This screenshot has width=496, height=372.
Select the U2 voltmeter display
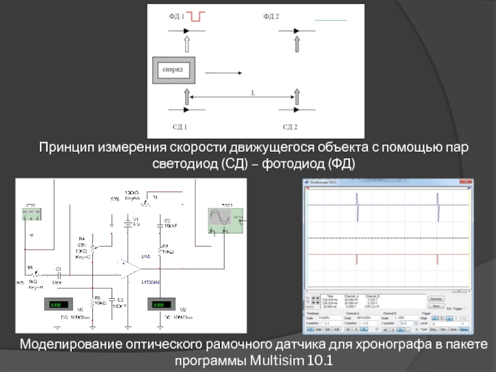tap(162, 304)
